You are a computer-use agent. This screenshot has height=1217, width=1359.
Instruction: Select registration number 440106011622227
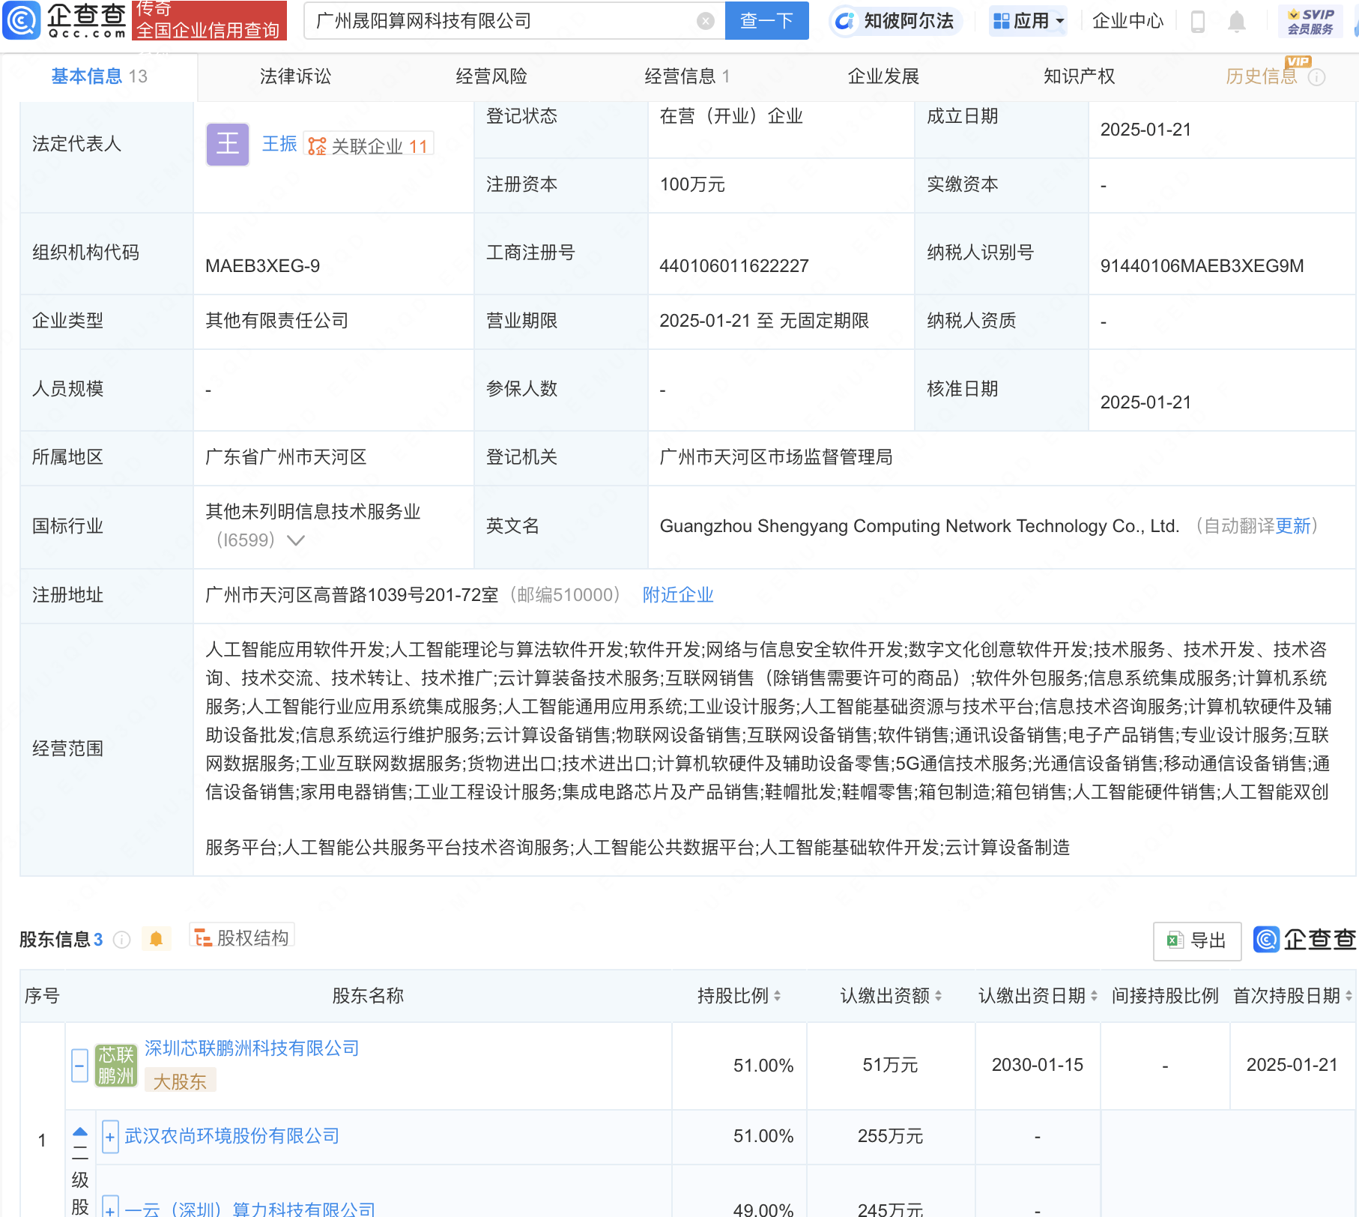click(x=734, y=266)
